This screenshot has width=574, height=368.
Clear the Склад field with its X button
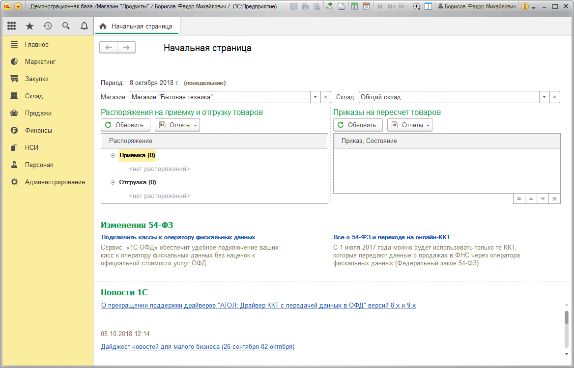point(555,97)
